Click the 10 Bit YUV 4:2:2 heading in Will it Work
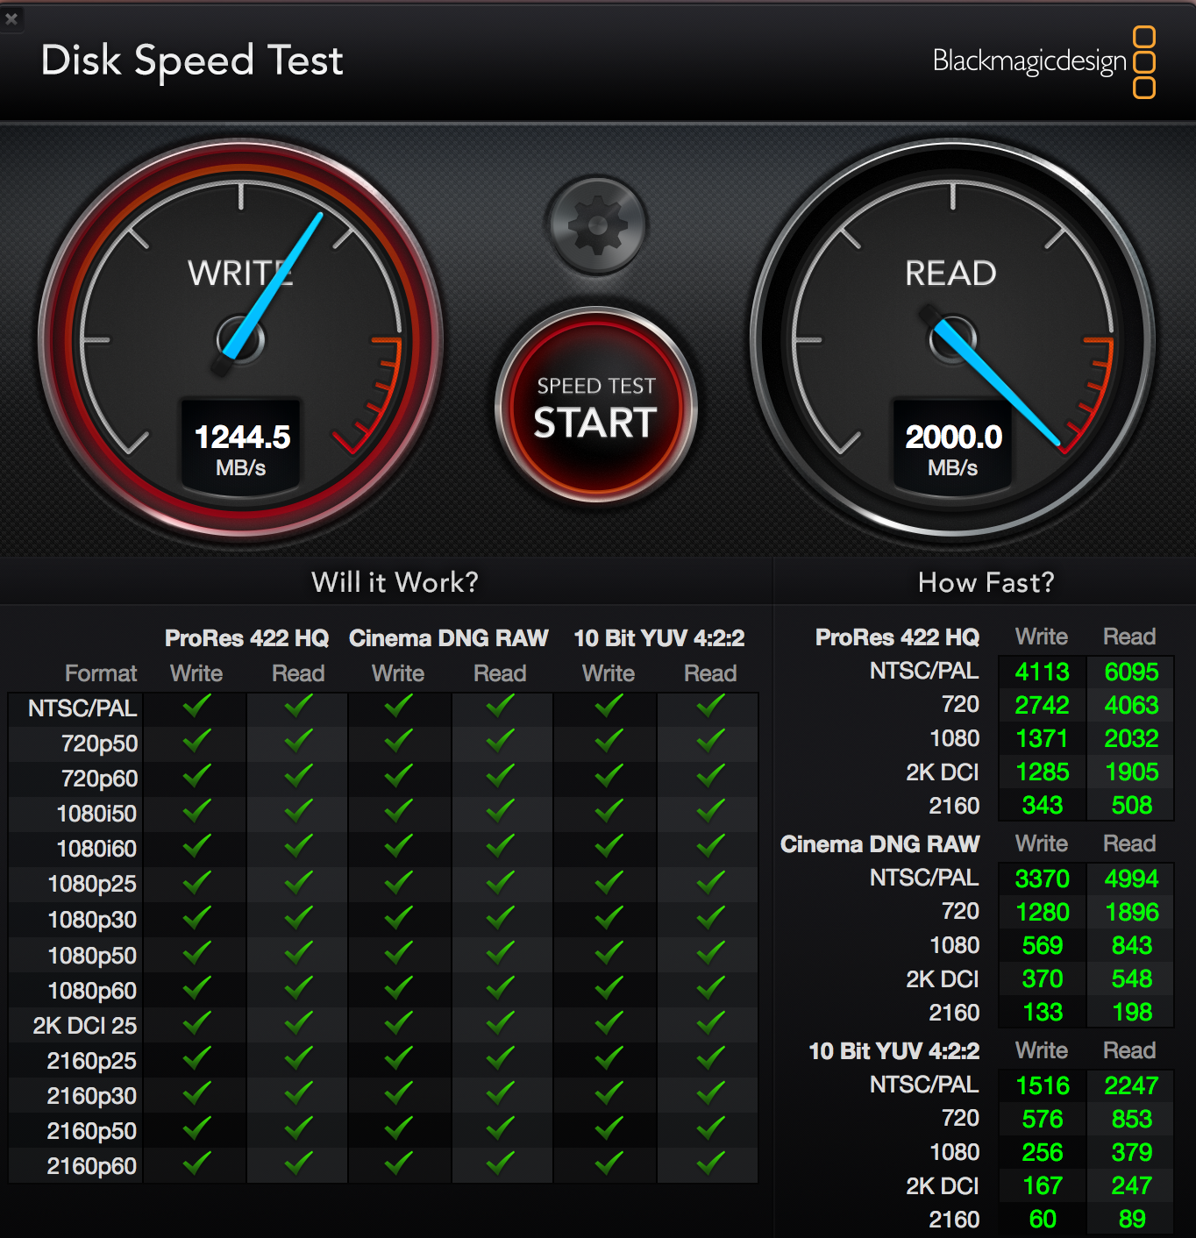The width and height of the screenshot is (1196, 1238). [659, 638]
